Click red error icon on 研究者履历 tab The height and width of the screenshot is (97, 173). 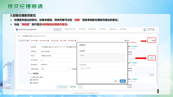(75, 41)
